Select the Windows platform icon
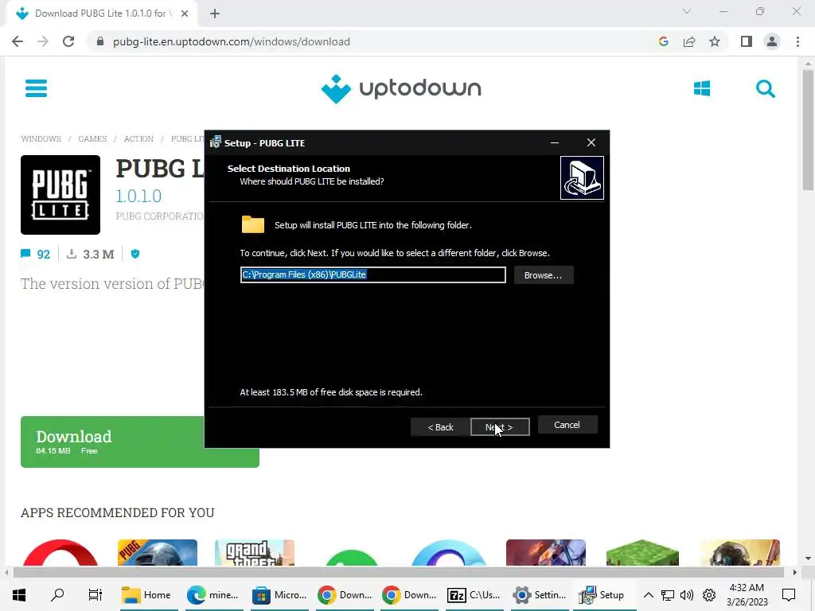815x611 pixels. [702, 88]
